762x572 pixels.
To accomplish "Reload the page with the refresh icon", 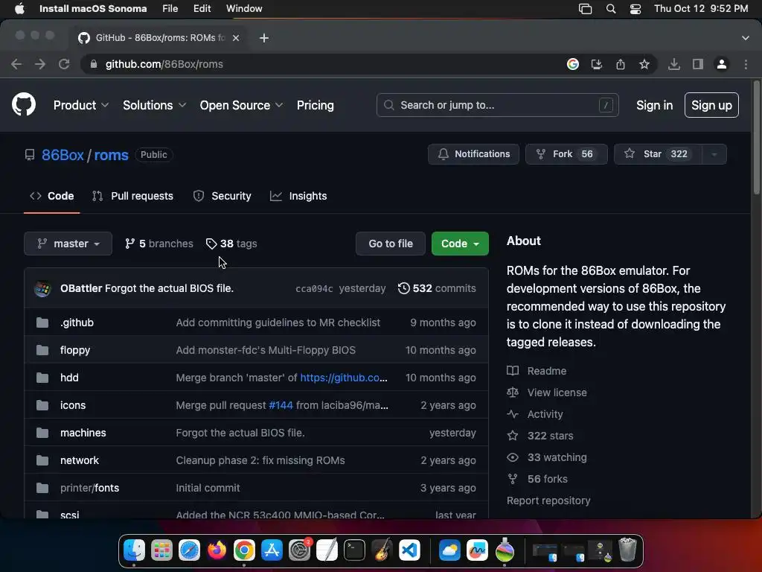I will pyautogui.click(x=64, y=64).
